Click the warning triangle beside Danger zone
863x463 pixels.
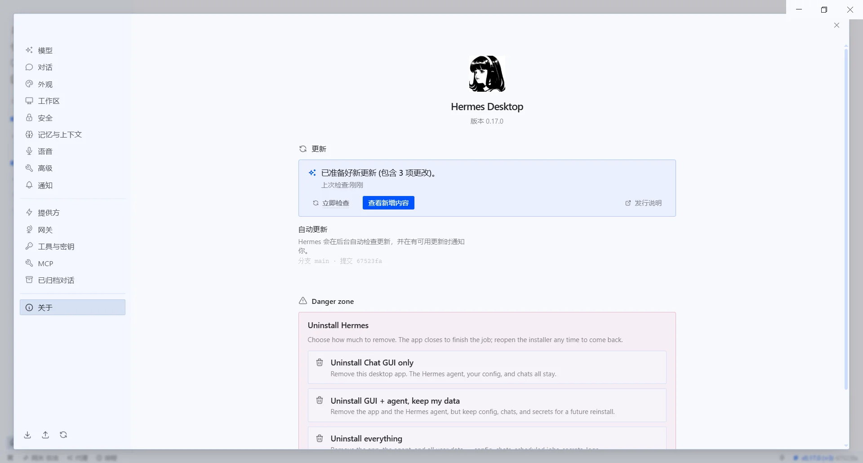coord(303,301)
